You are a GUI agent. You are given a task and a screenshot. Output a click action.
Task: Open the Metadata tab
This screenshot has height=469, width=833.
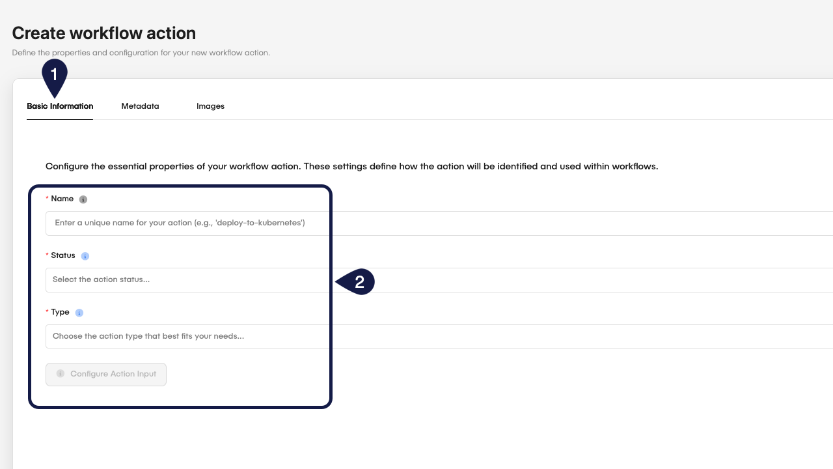pyautogui.click(x=140, y=106)
